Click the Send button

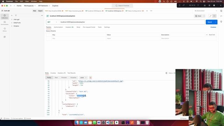tap(210, 22)
